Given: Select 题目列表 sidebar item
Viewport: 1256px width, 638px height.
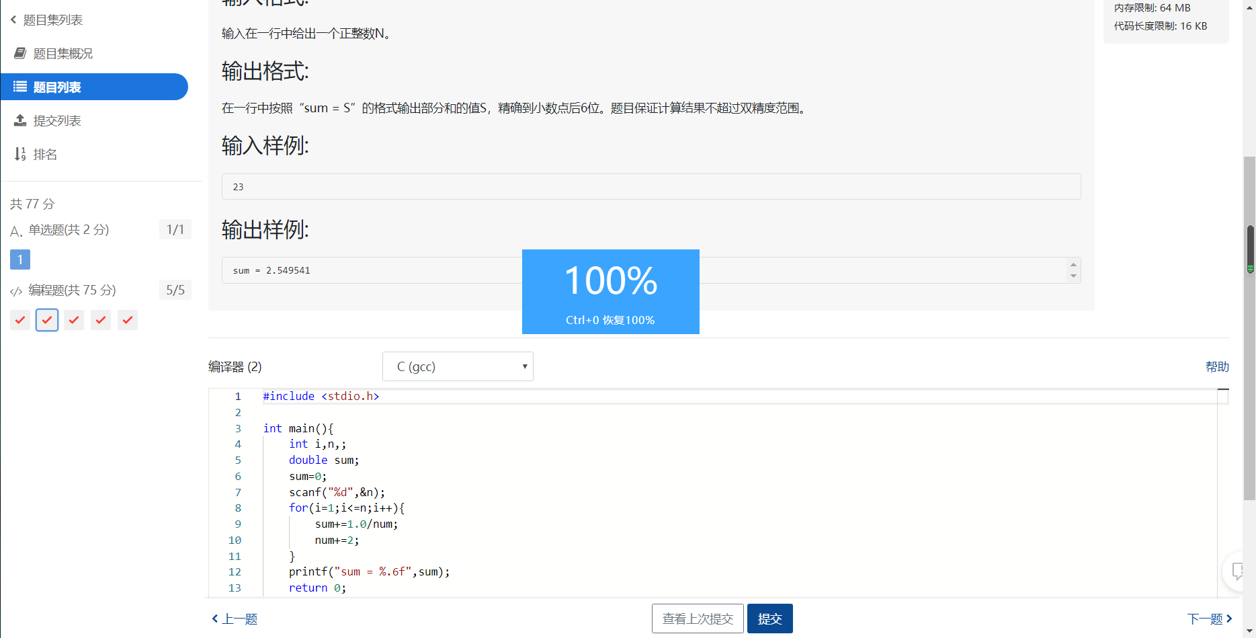Looking at the screenshot, I should [94, 87].
